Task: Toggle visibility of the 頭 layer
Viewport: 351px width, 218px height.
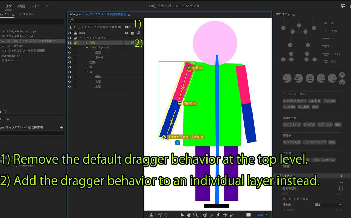Action: pos(69,67)
